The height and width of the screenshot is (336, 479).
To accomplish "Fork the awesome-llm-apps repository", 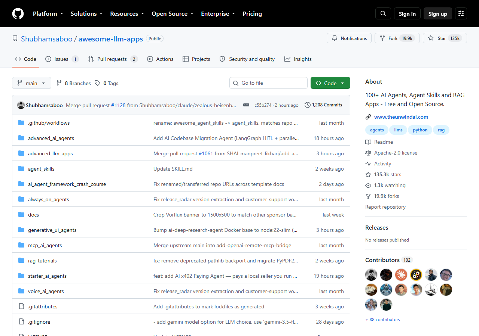I will [x=397, y=38].
